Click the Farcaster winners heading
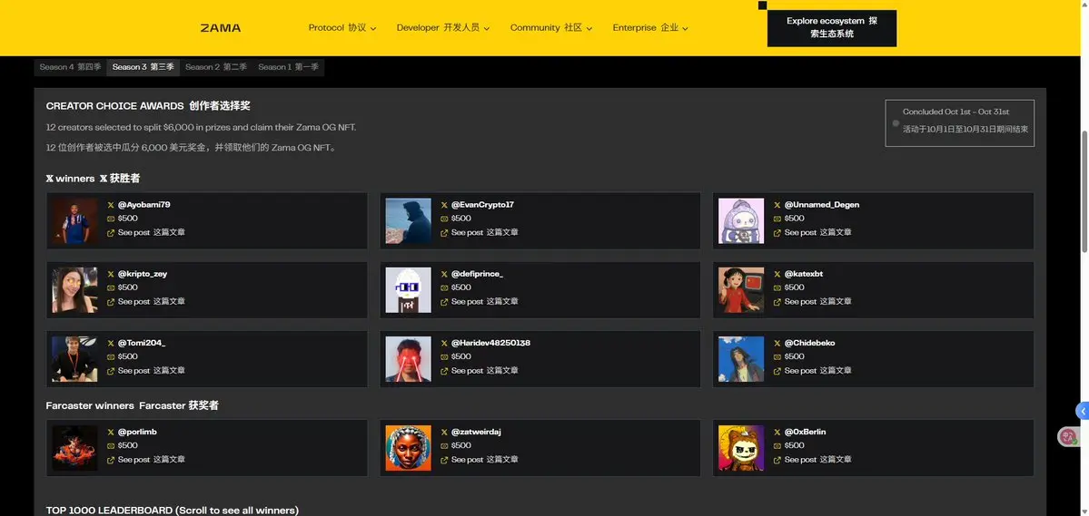1089x516 pixels. pos(132,405)
